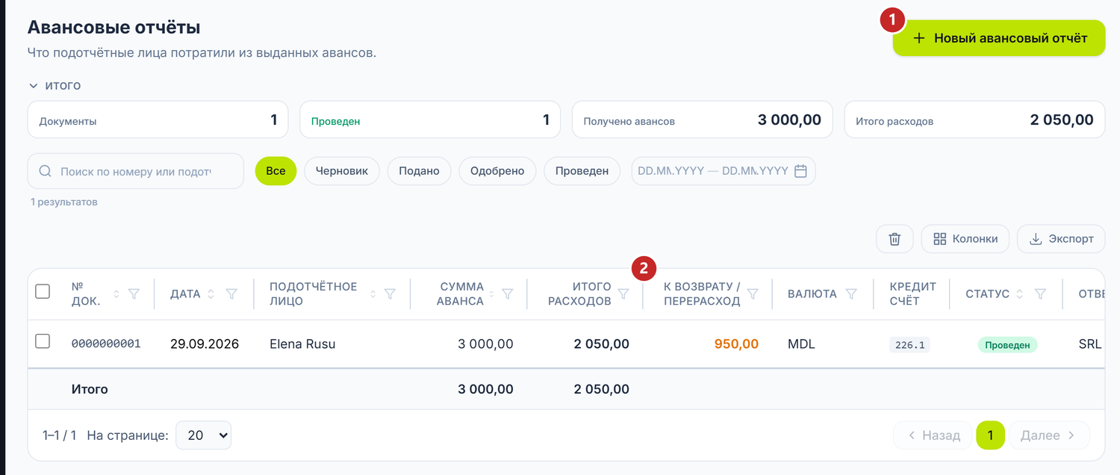Open the Колонки column settings
Viewport: 1120px width, 475px height.
pyautogui.click(x=965, y=239)
